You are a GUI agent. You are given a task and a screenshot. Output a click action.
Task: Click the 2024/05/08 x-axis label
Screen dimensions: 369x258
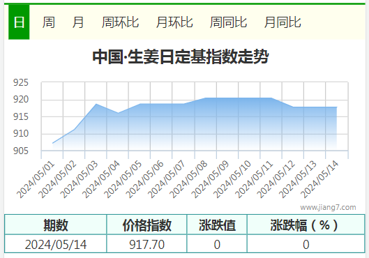[x=188, y=179]
